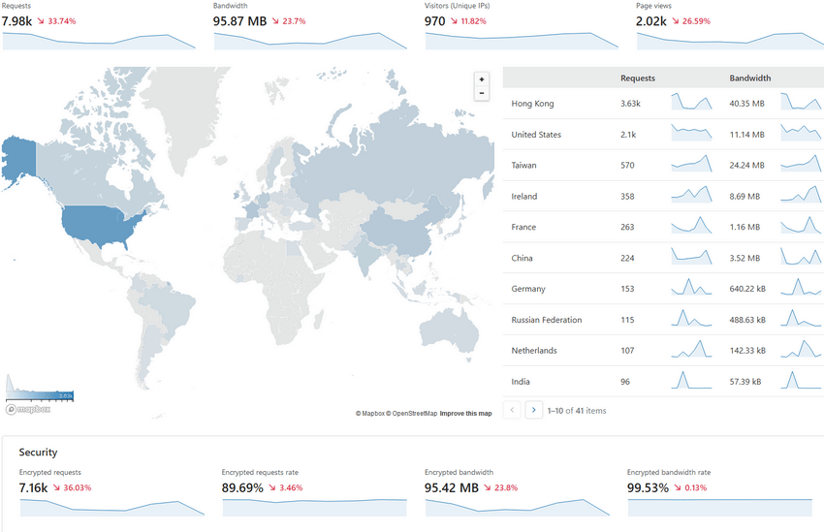Open the Improve this map link

coord(465,414)
